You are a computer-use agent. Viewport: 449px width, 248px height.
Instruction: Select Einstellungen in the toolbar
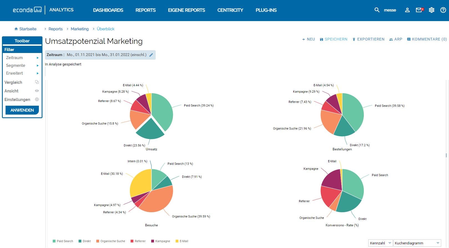click(17, 100)
